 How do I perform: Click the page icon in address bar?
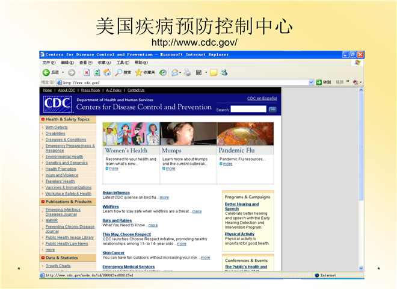(x=59, y=82)
